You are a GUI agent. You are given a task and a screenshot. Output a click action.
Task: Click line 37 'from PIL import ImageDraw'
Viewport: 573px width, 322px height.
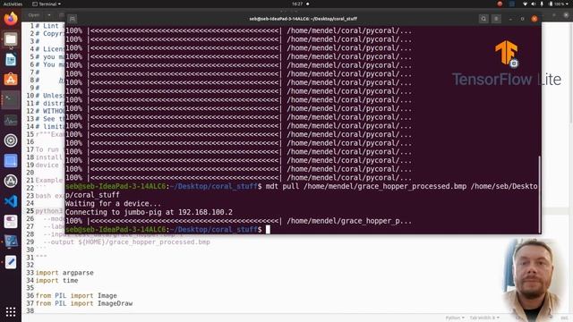point(84,303)
